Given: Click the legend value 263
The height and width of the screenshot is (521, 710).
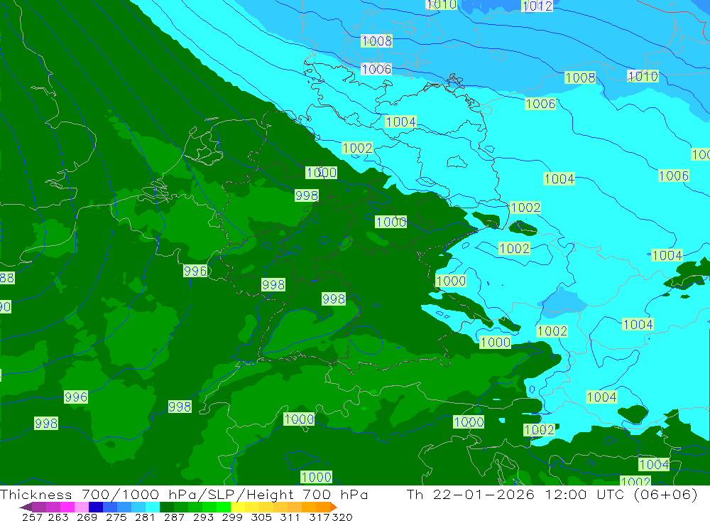Looking at the screenshot, I should [58, 517].
